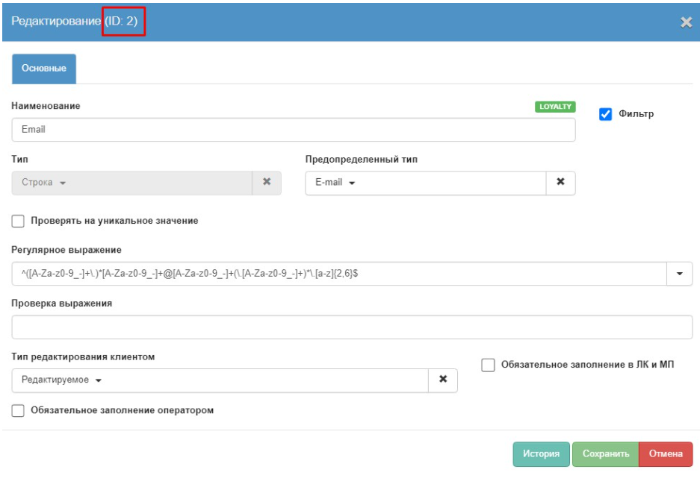The image size is (700, 481).
Task: Enable Обязательное заполнение в ЛК и МП
Action: tap(488, 365)
